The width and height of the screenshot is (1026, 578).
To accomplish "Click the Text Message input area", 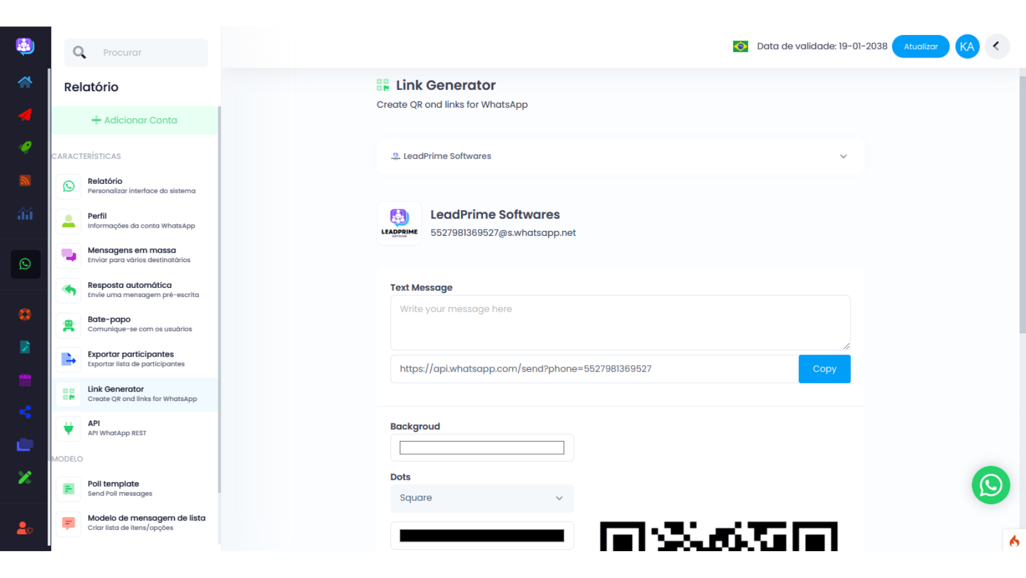I will tap(619, 323).
